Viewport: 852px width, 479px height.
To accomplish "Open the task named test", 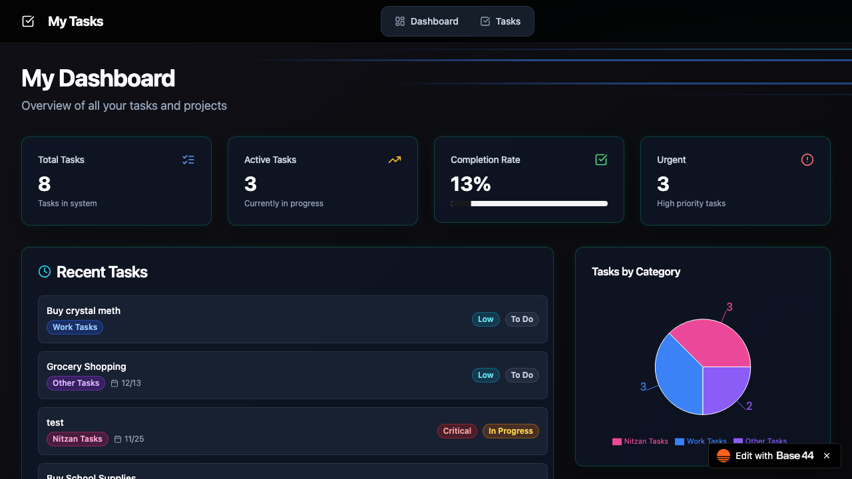I will (293, 431).
